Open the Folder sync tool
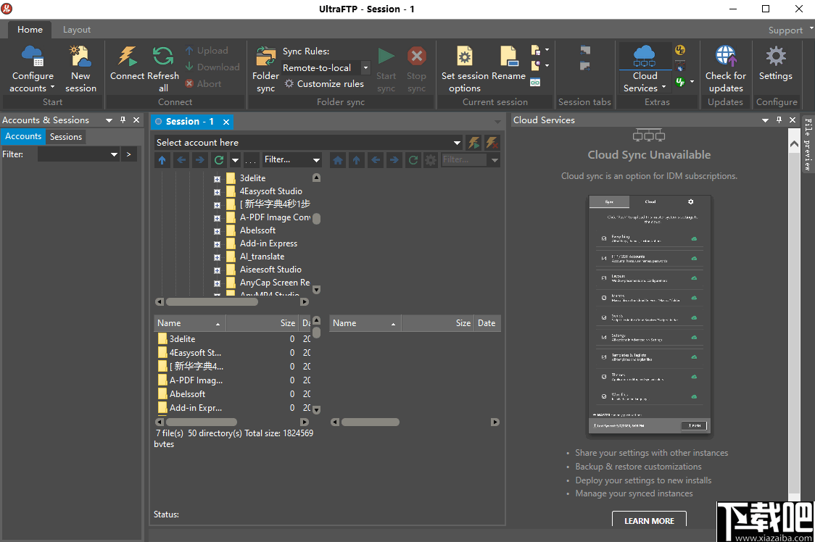815x542 pixels. (265, 69)
